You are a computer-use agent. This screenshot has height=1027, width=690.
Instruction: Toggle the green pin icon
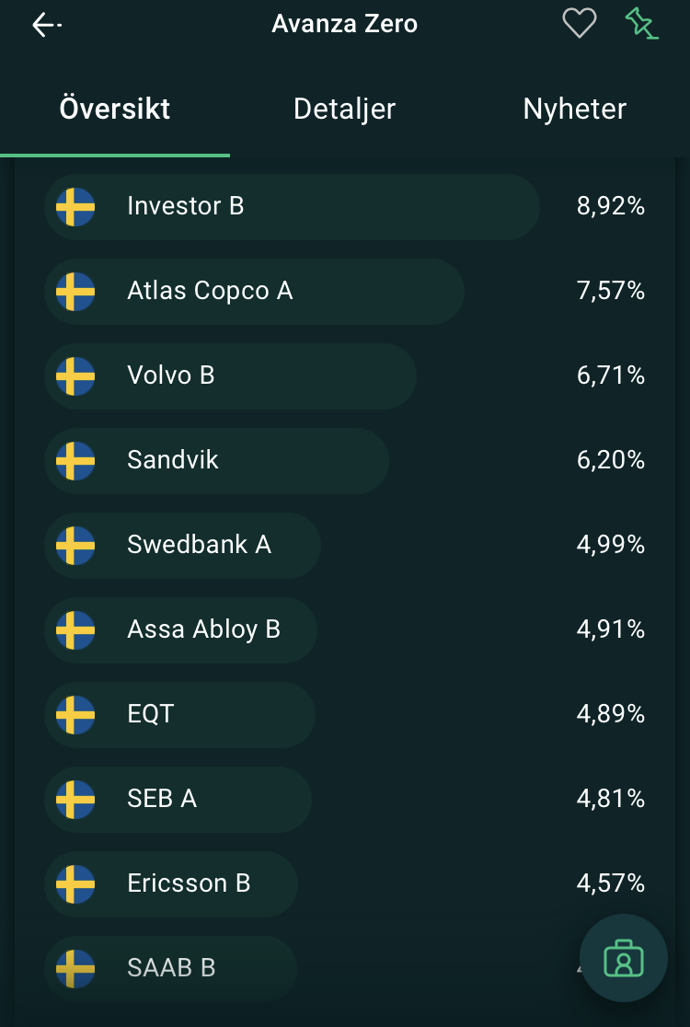point(641,23)
